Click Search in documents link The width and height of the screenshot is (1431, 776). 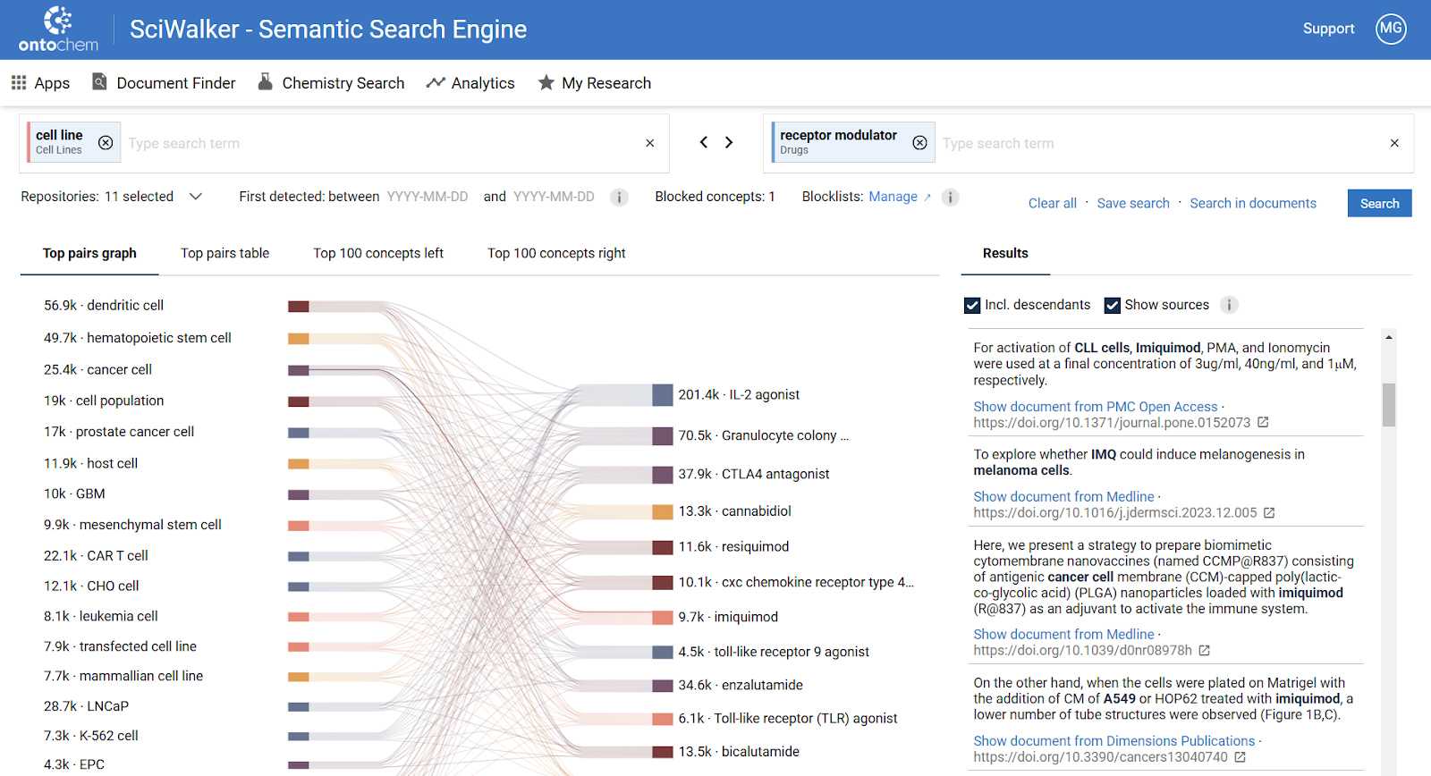click(x=1253, y=203)
